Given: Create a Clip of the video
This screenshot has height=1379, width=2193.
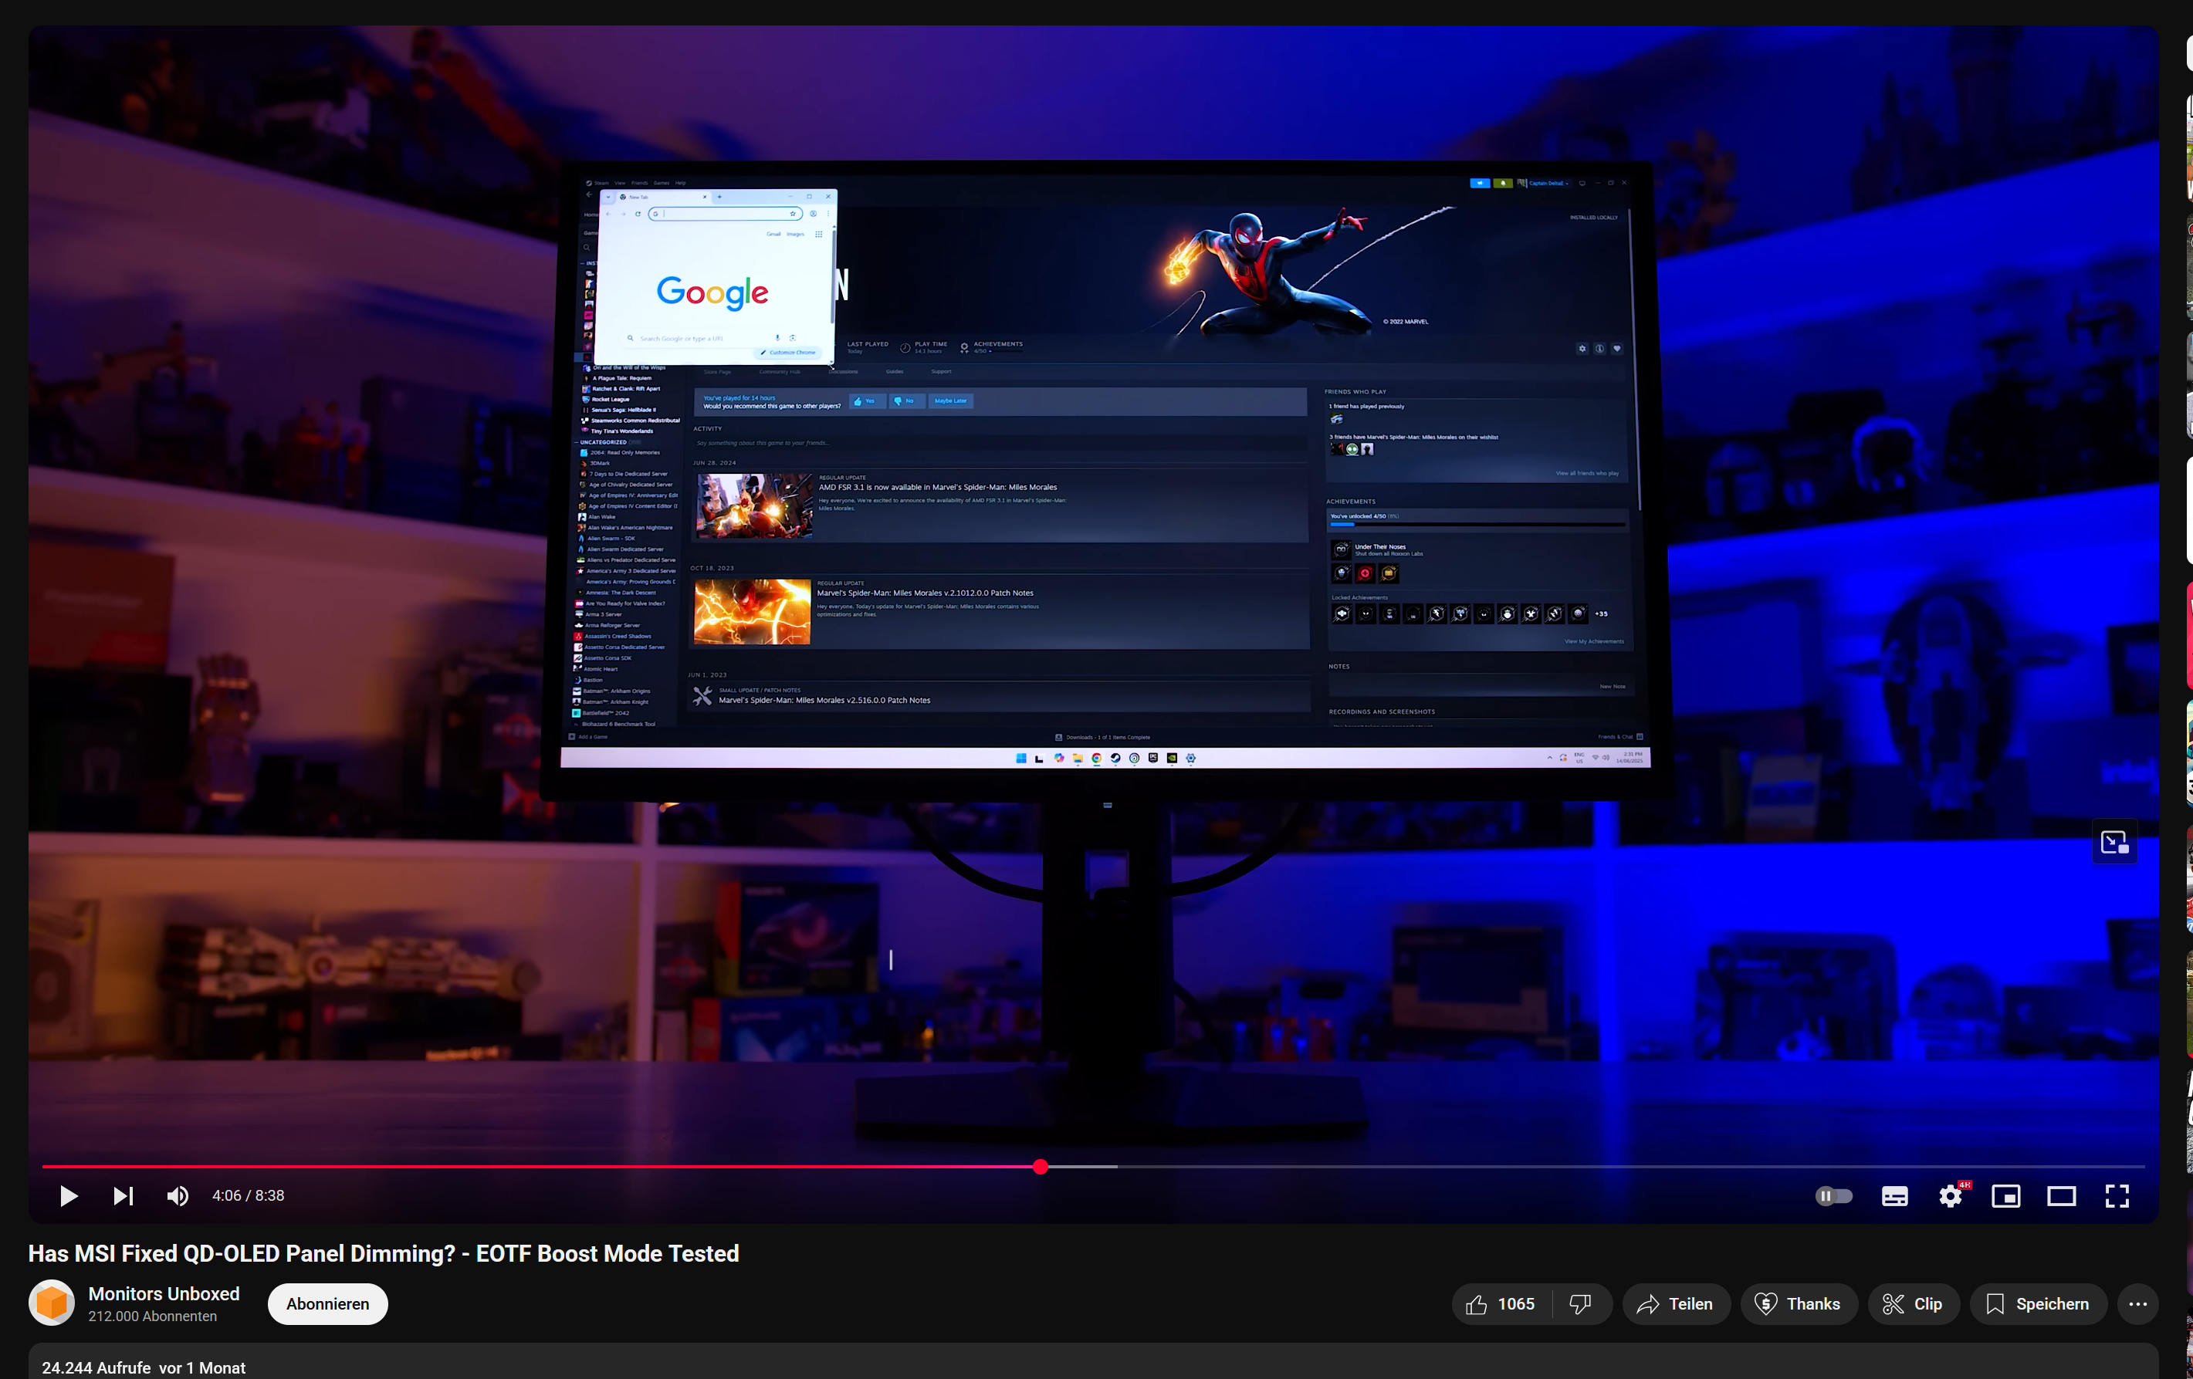Looking at the screenshot, I should pos(1913,1303).
